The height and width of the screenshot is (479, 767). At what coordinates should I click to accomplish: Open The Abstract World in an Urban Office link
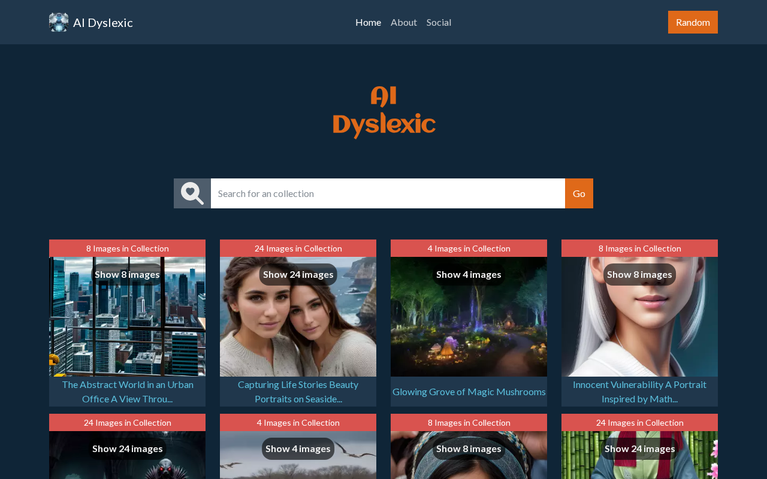pyautogui.click(x=128, y=392)
